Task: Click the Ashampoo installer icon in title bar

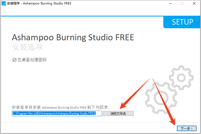Action: tap(4, 3)
